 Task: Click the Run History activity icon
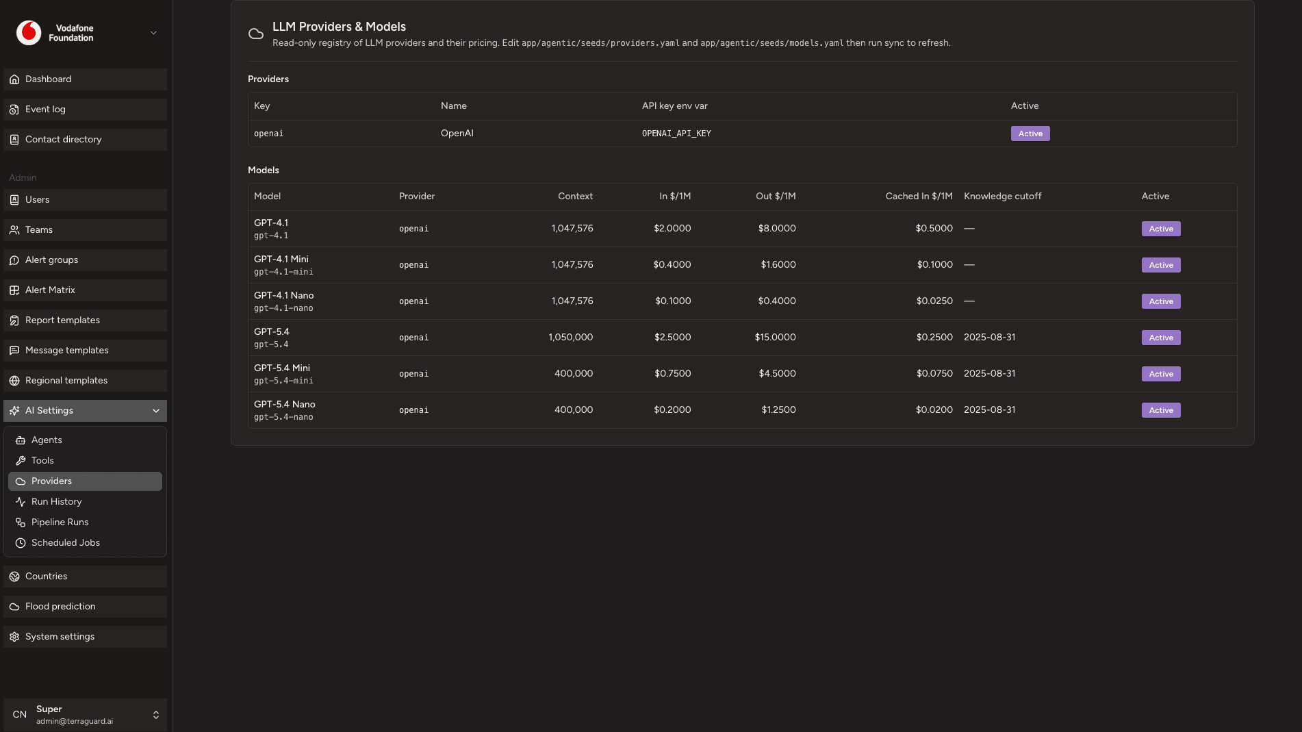tap(21, 502)
